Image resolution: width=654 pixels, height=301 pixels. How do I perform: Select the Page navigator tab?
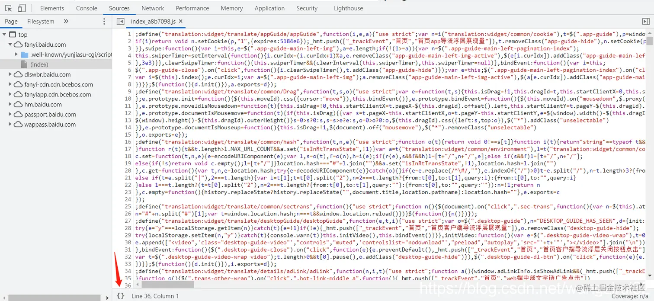(11, 21)
